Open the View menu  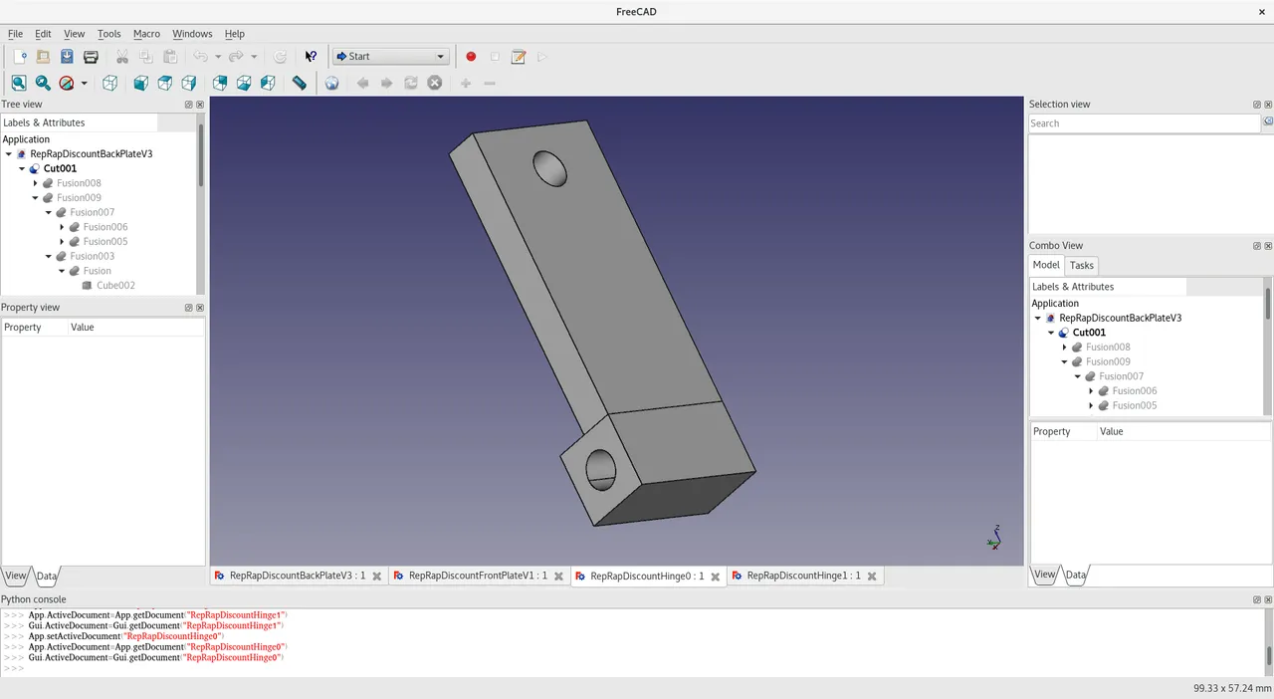75,34
